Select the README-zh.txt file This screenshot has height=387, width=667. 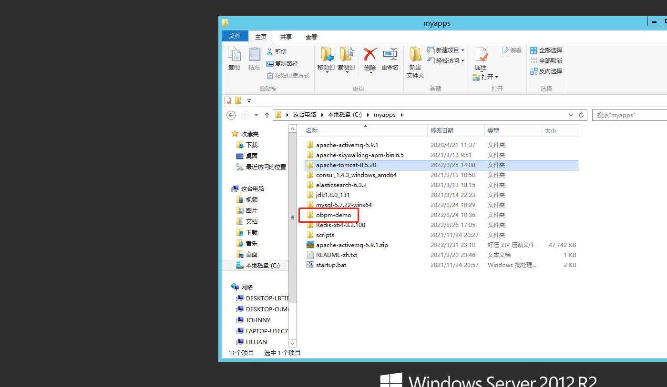click(x=337, y=255)
